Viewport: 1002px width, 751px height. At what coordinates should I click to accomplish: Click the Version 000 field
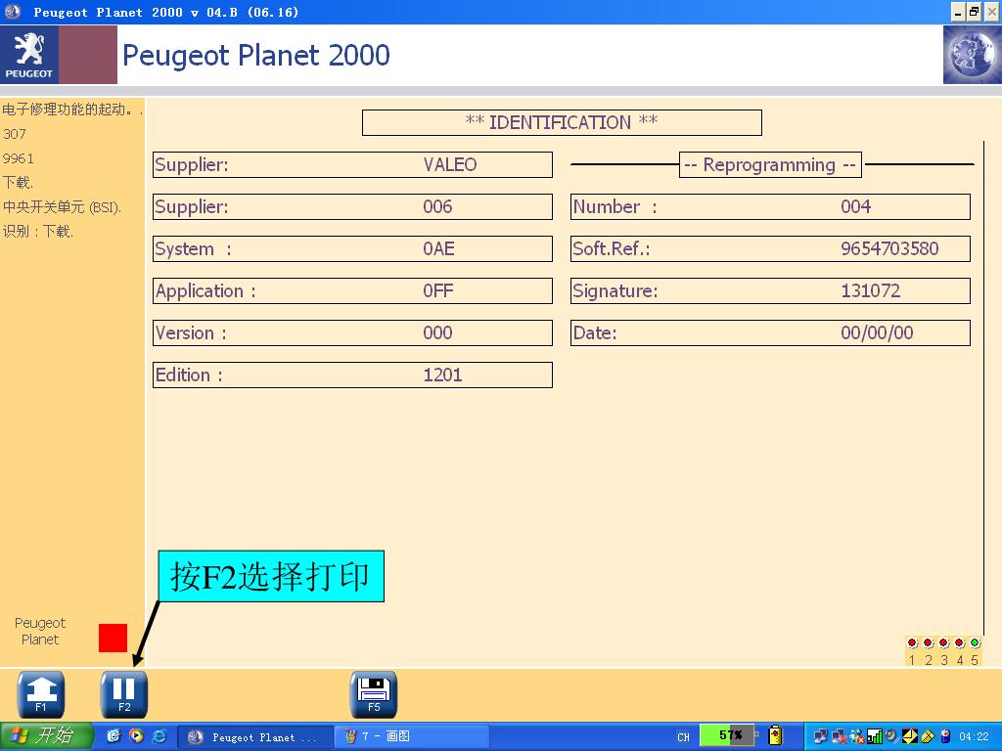(x=352, y=333)
